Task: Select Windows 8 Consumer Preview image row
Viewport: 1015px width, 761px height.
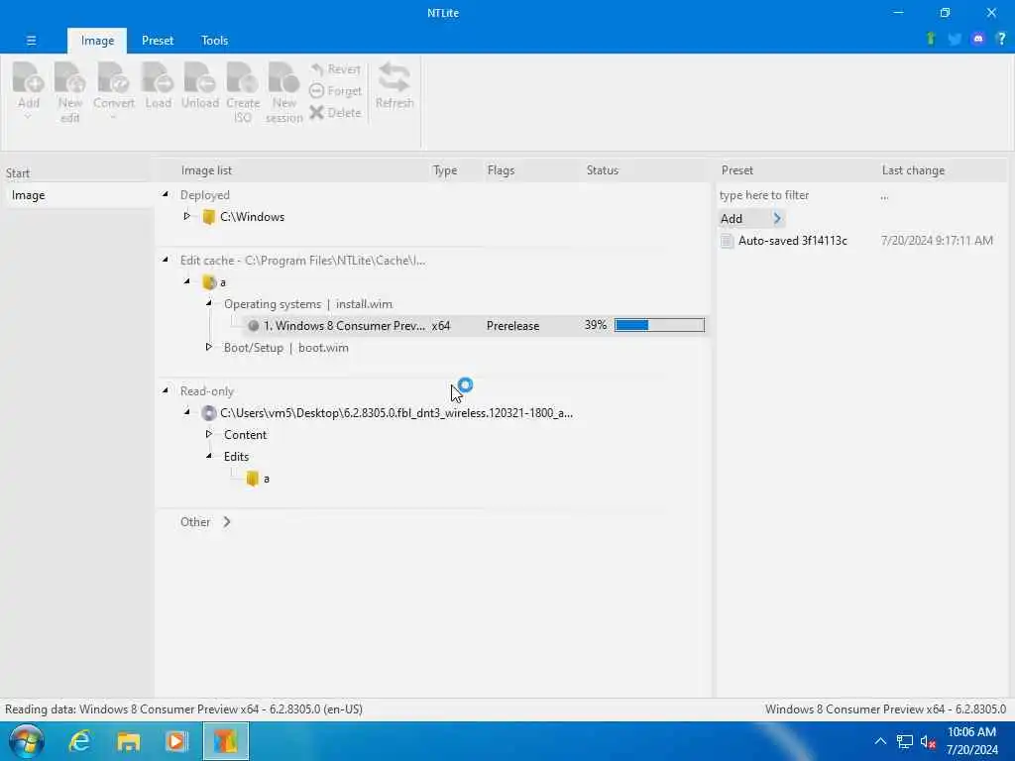Action: coord(434,325)
